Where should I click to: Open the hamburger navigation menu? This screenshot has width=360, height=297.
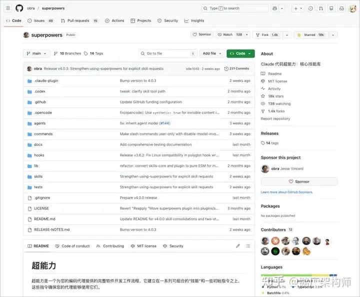coord(8,9)
